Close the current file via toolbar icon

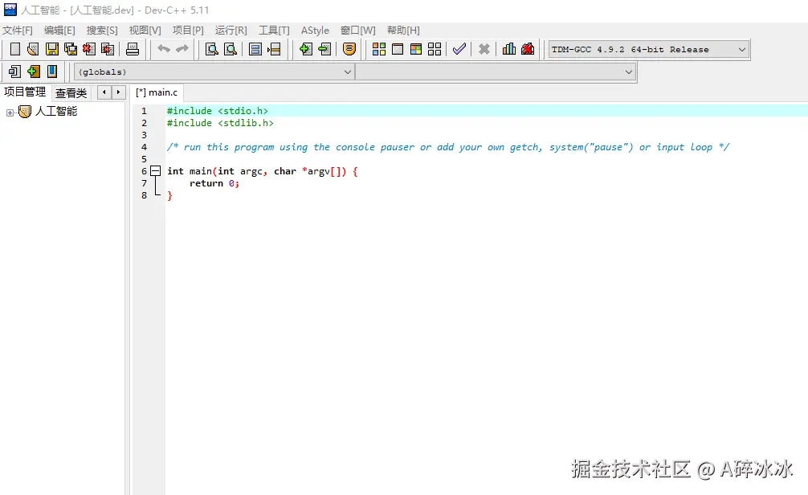pyautogui.click(x=88, y=49)
